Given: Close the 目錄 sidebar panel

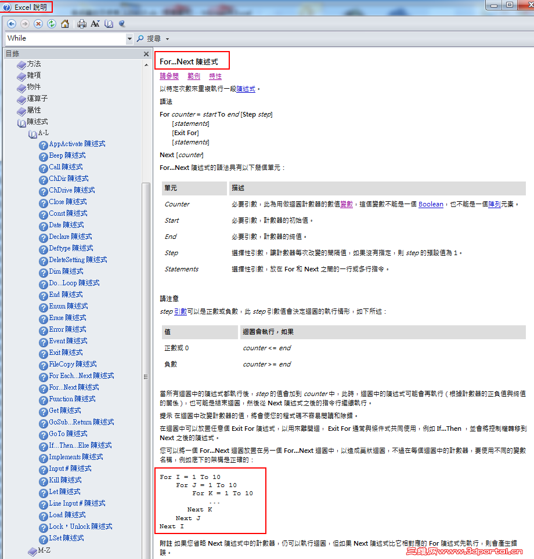Looking at the screenshot, I should (x=147, y=54).
